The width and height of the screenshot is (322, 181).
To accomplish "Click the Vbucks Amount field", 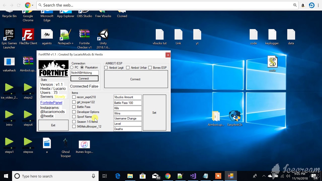I will click(x=128, y=97).
